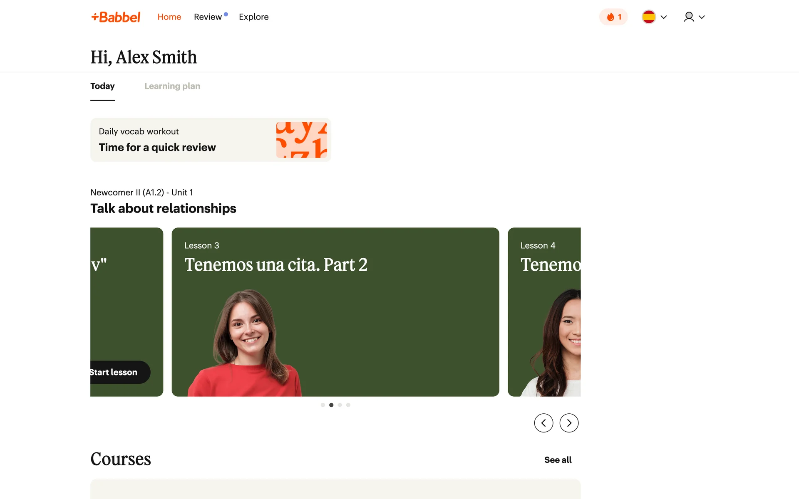Expand the account menu chevron

point(702,17)
